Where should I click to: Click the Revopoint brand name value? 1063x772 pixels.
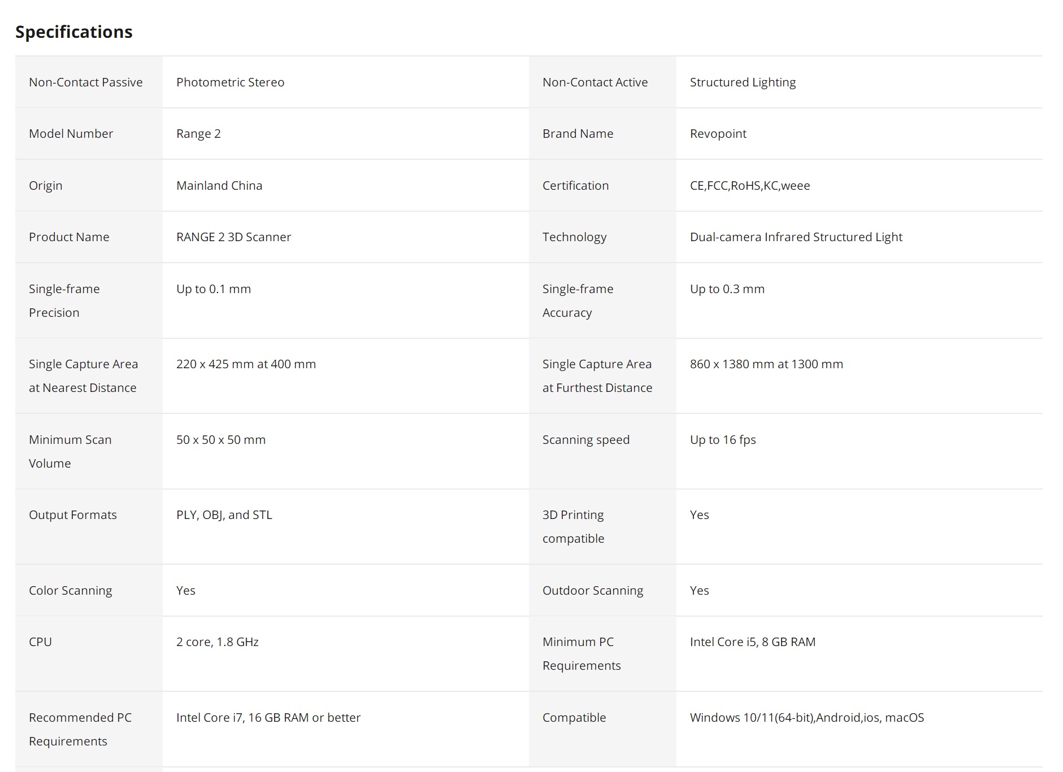point(718,134)
